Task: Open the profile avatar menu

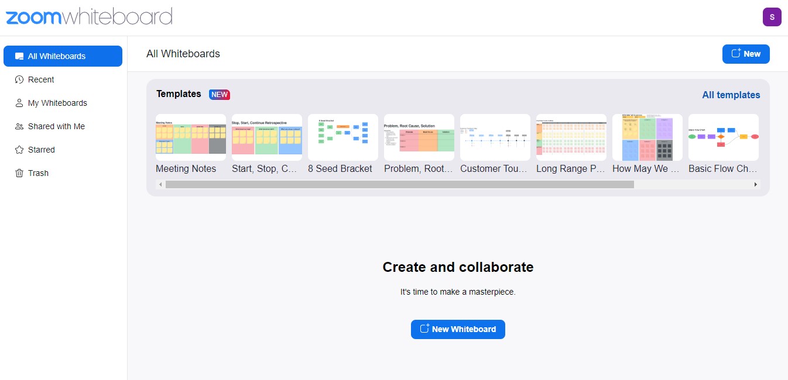Action: click(x=772, y=17)
